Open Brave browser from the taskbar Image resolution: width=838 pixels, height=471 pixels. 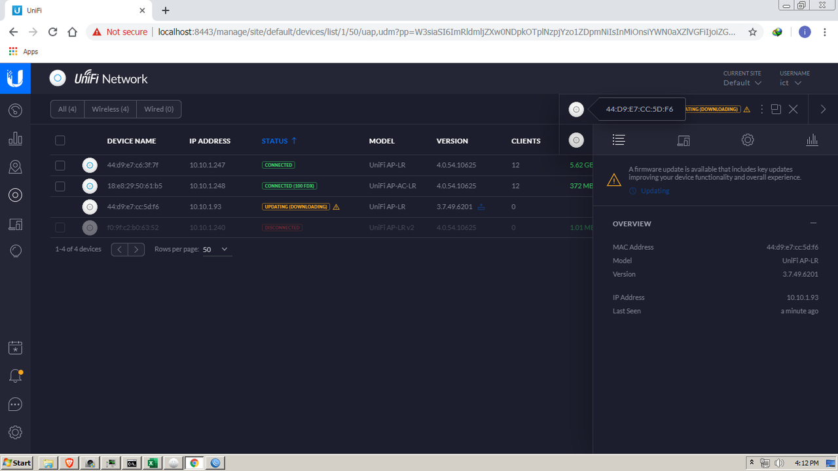pos(69,462)
